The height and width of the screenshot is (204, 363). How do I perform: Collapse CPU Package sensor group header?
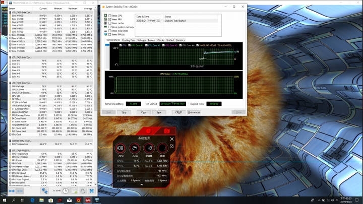pyautogui.click(x=51, y=83)
